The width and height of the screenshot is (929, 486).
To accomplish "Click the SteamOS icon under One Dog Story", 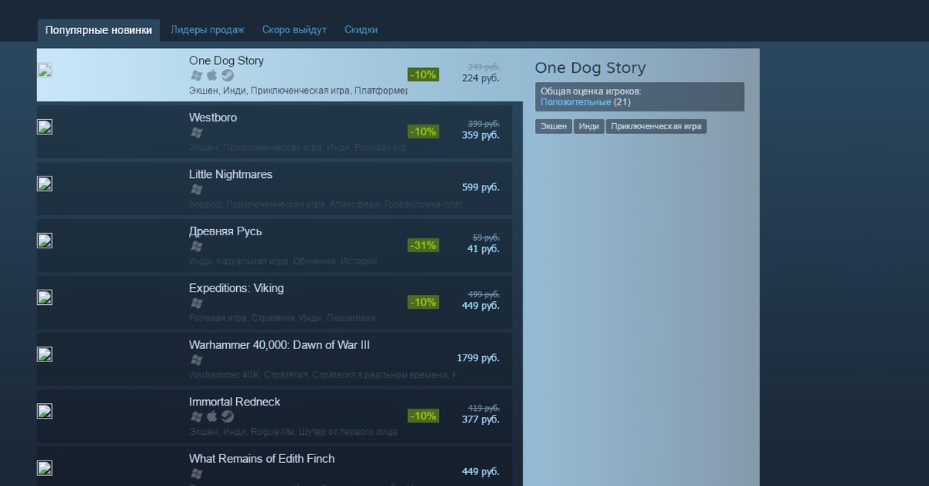I will click(x=228, y=76).
